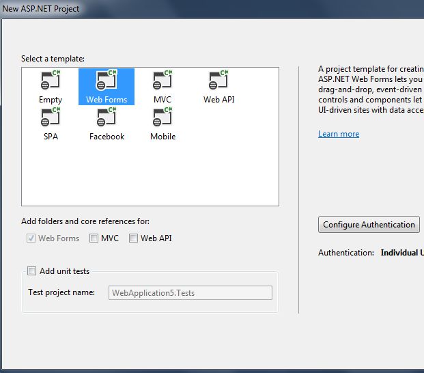Image resolution: width=424 pixels, height=373 pixels.
Task: Click the 'Test project name:' label
Action: tap(61, 292)
